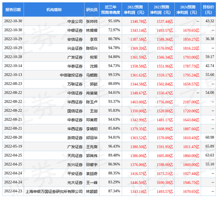This screenshot has width=216, height=198.
Task: Select institution name 中泰证券
Action: [75, 120]
